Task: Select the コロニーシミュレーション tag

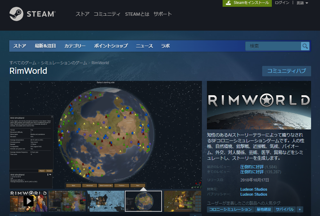Action: [x=230, y=209]
